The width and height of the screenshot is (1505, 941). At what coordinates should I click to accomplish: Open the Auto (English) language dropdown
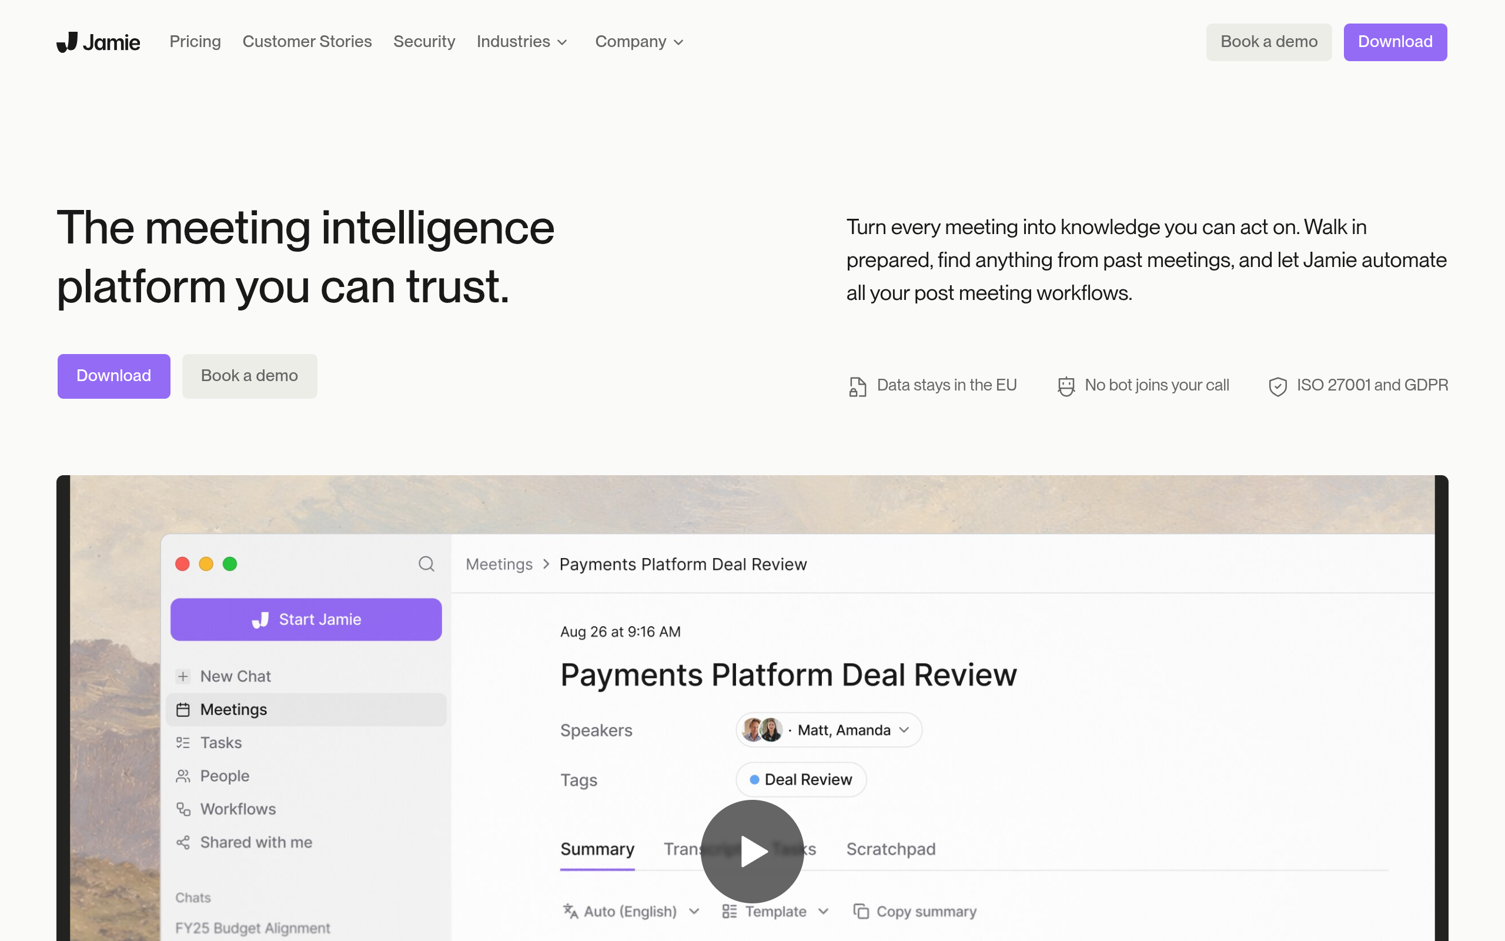tap(631, 911)
